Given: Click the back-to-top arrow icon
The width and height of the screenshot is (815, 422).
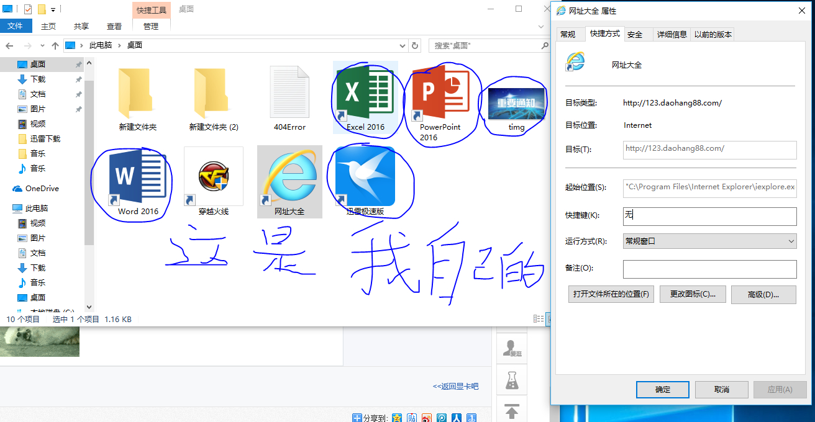Looking at the screenshot, I should click(x=512, y=410).
